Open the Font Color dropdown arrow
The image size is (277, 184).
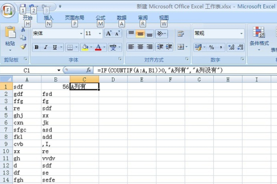click(x=104, y=47)
